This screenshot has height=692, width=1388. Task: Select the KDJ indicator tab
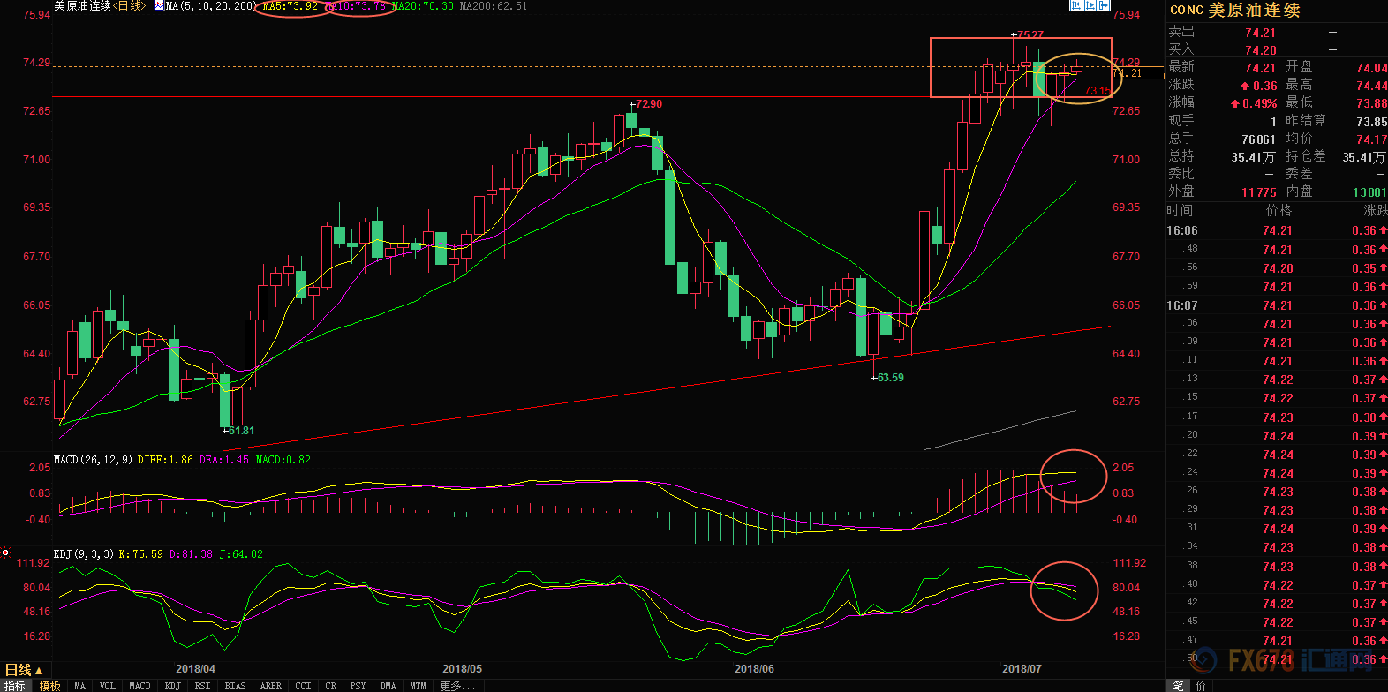coord(172,686)
